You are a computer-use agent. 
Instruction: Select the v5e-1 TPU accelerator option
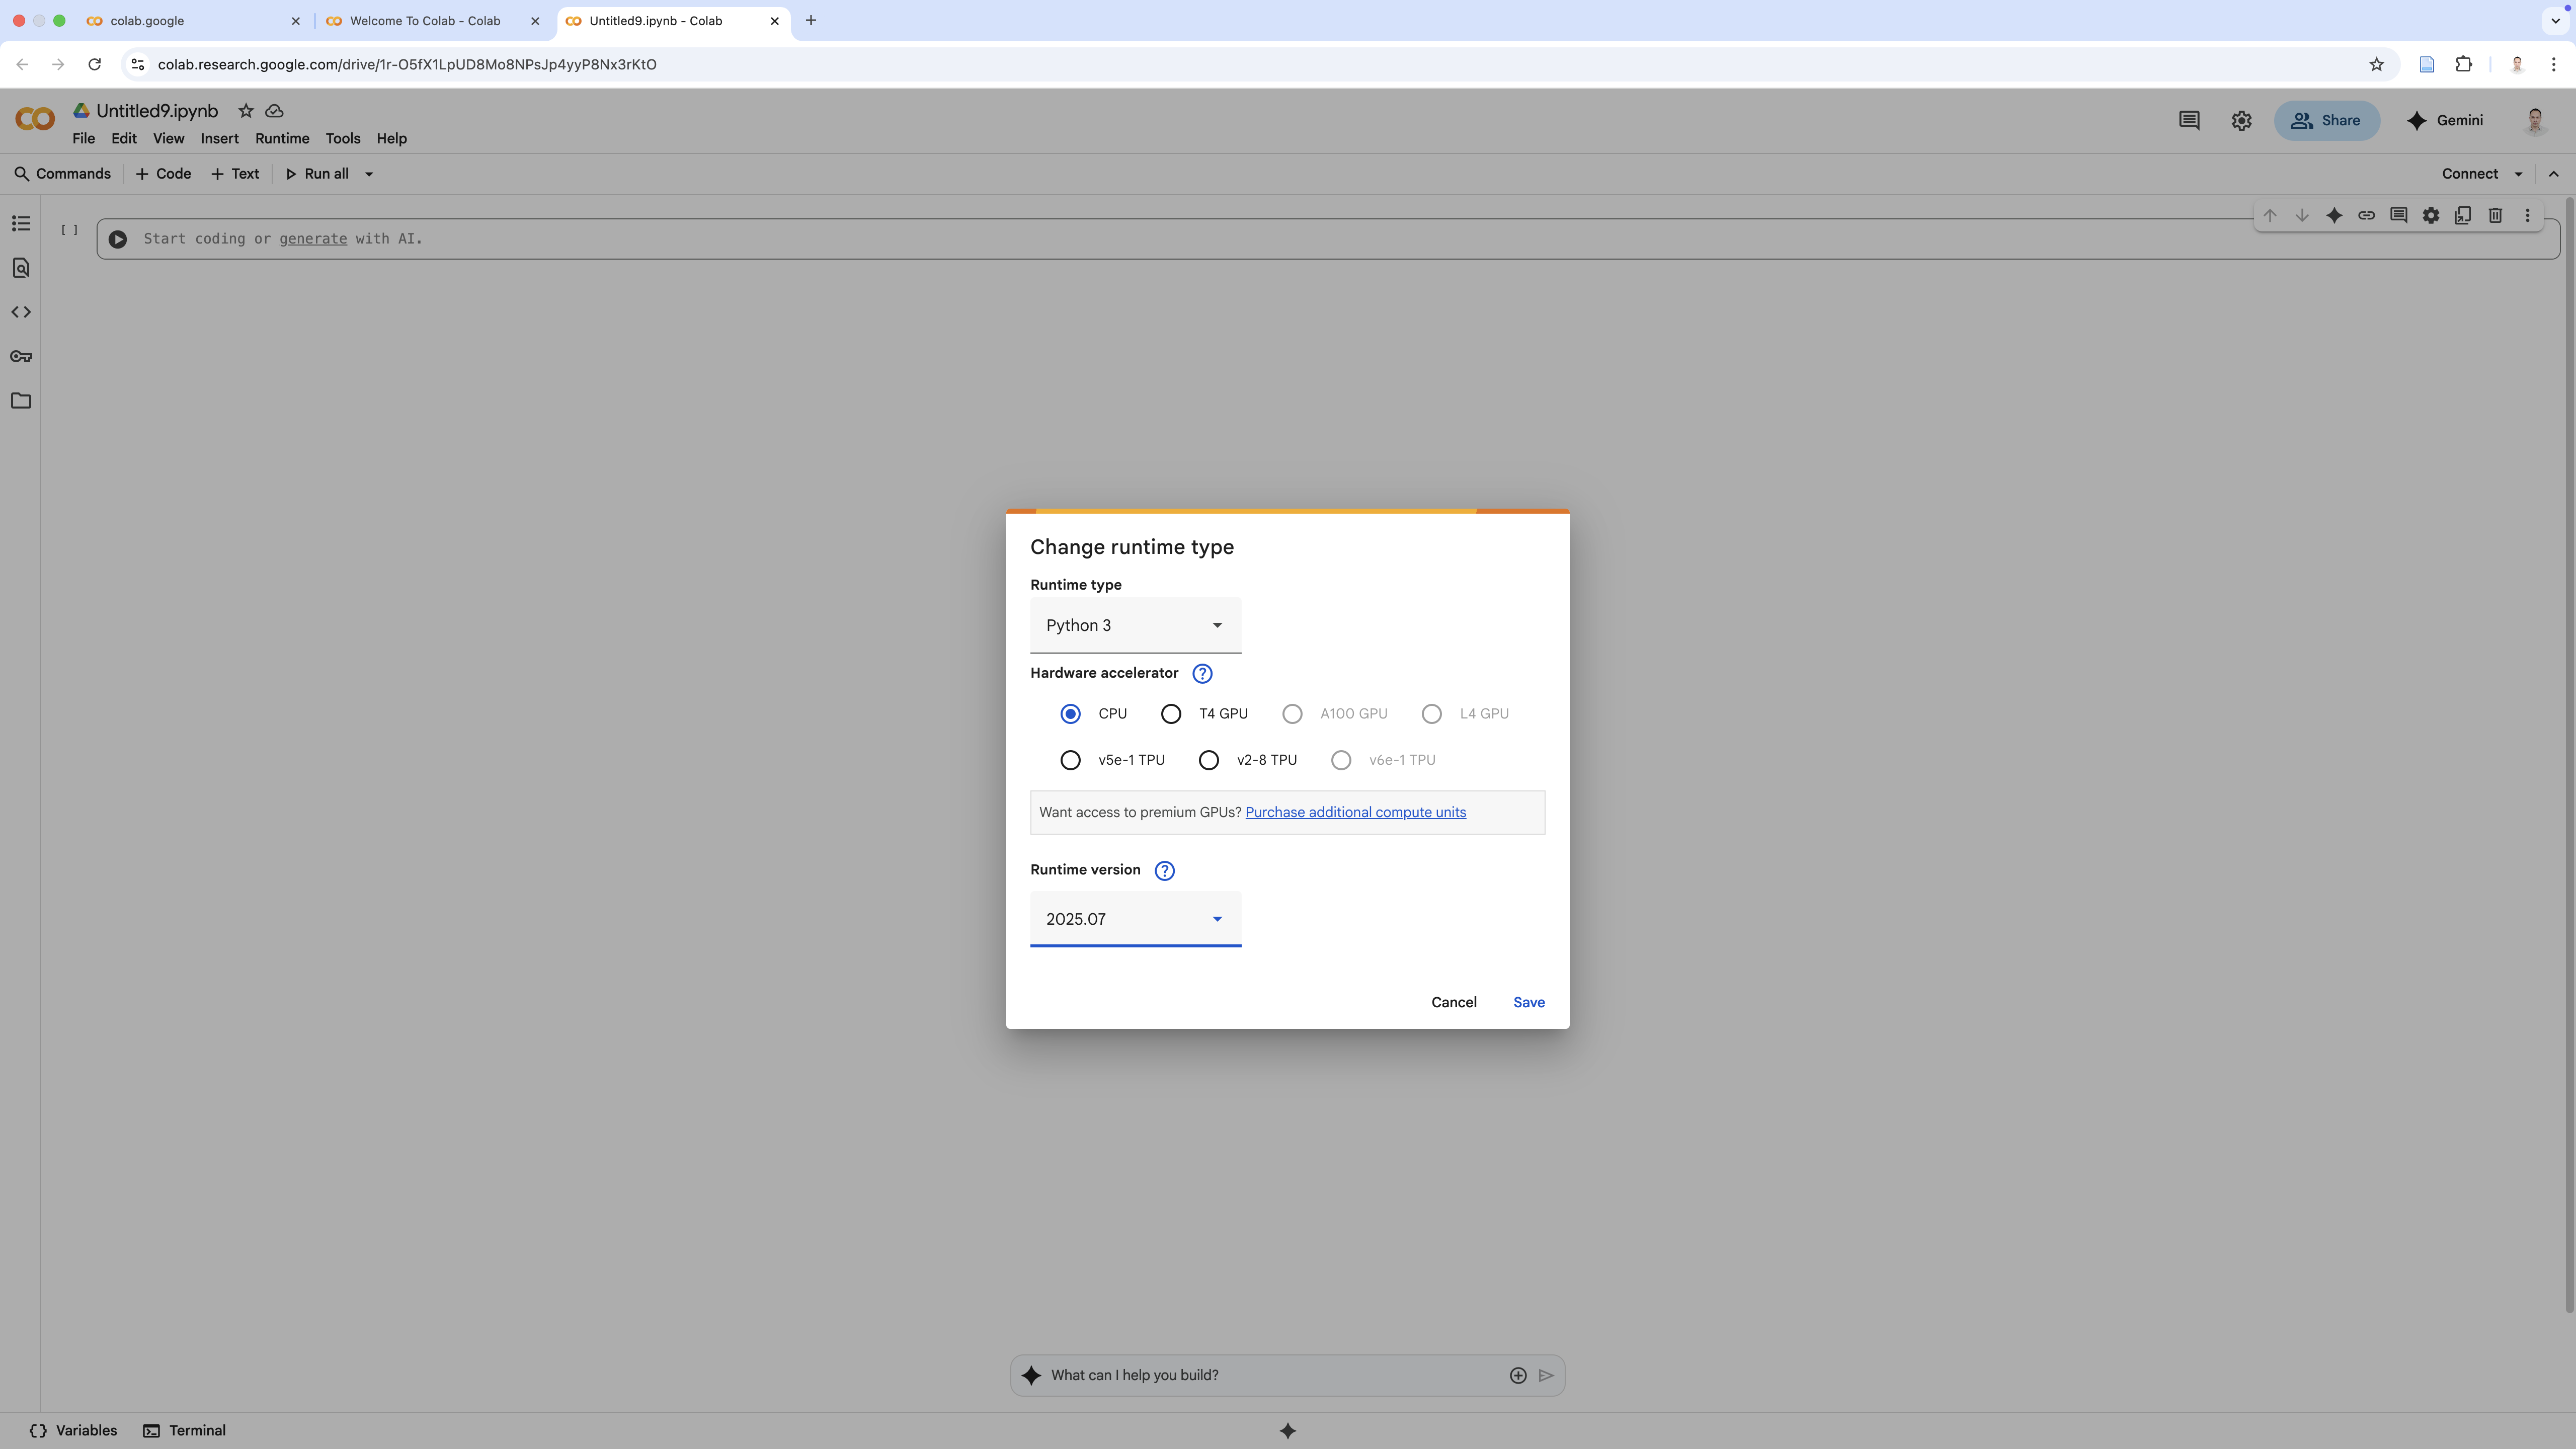click(x=1070, y=760)
